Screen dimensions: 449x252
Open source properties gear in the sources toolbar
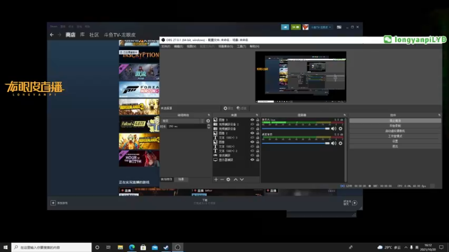point(228,179)
